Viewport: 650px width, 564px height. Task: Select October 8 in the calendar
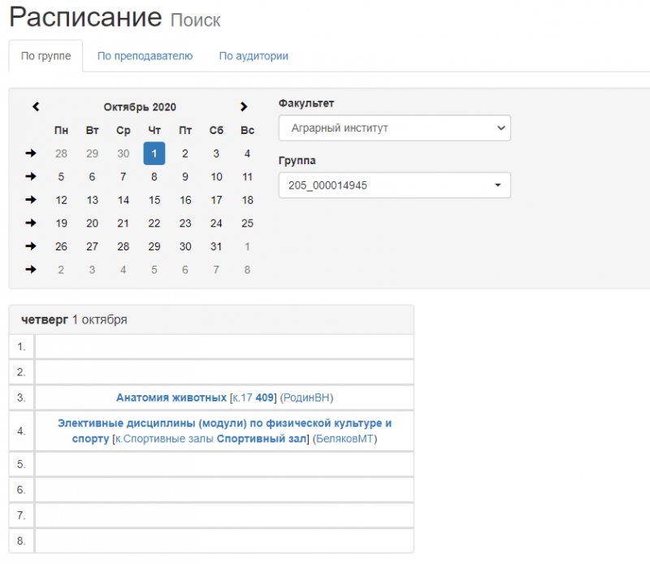154,176
